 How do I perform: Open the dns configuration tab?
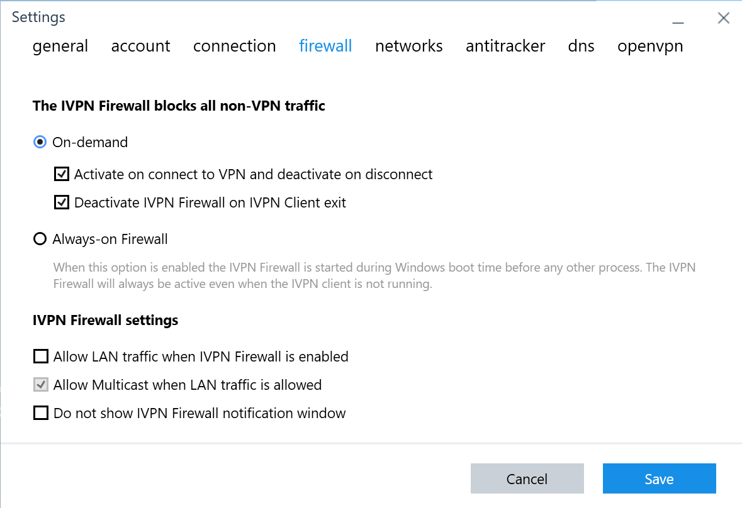(581, 46)
